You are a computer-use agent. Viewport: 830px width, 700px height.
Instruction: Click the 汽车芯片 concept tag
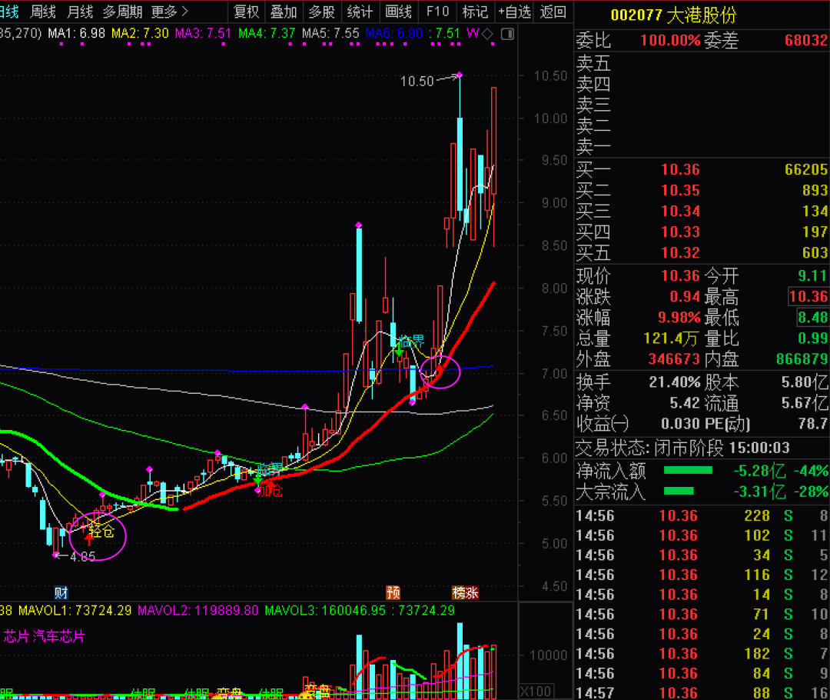58,636
